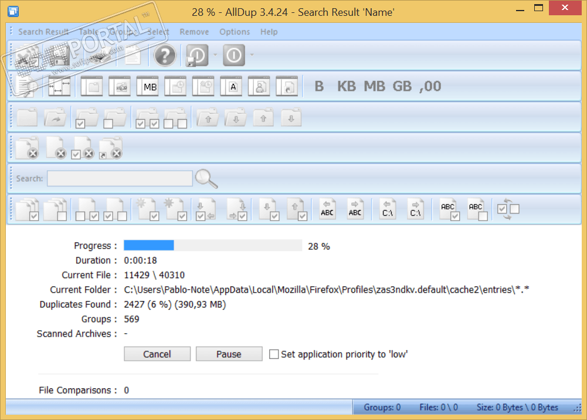587x420 pixels.
Task: Set size unit to B
Action: tap(319, 86)
